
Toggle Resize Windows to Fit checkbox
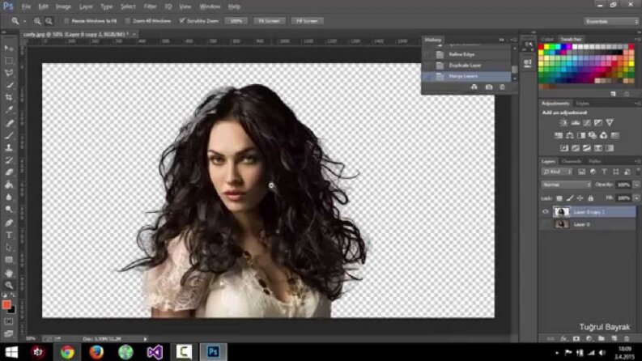66,21
